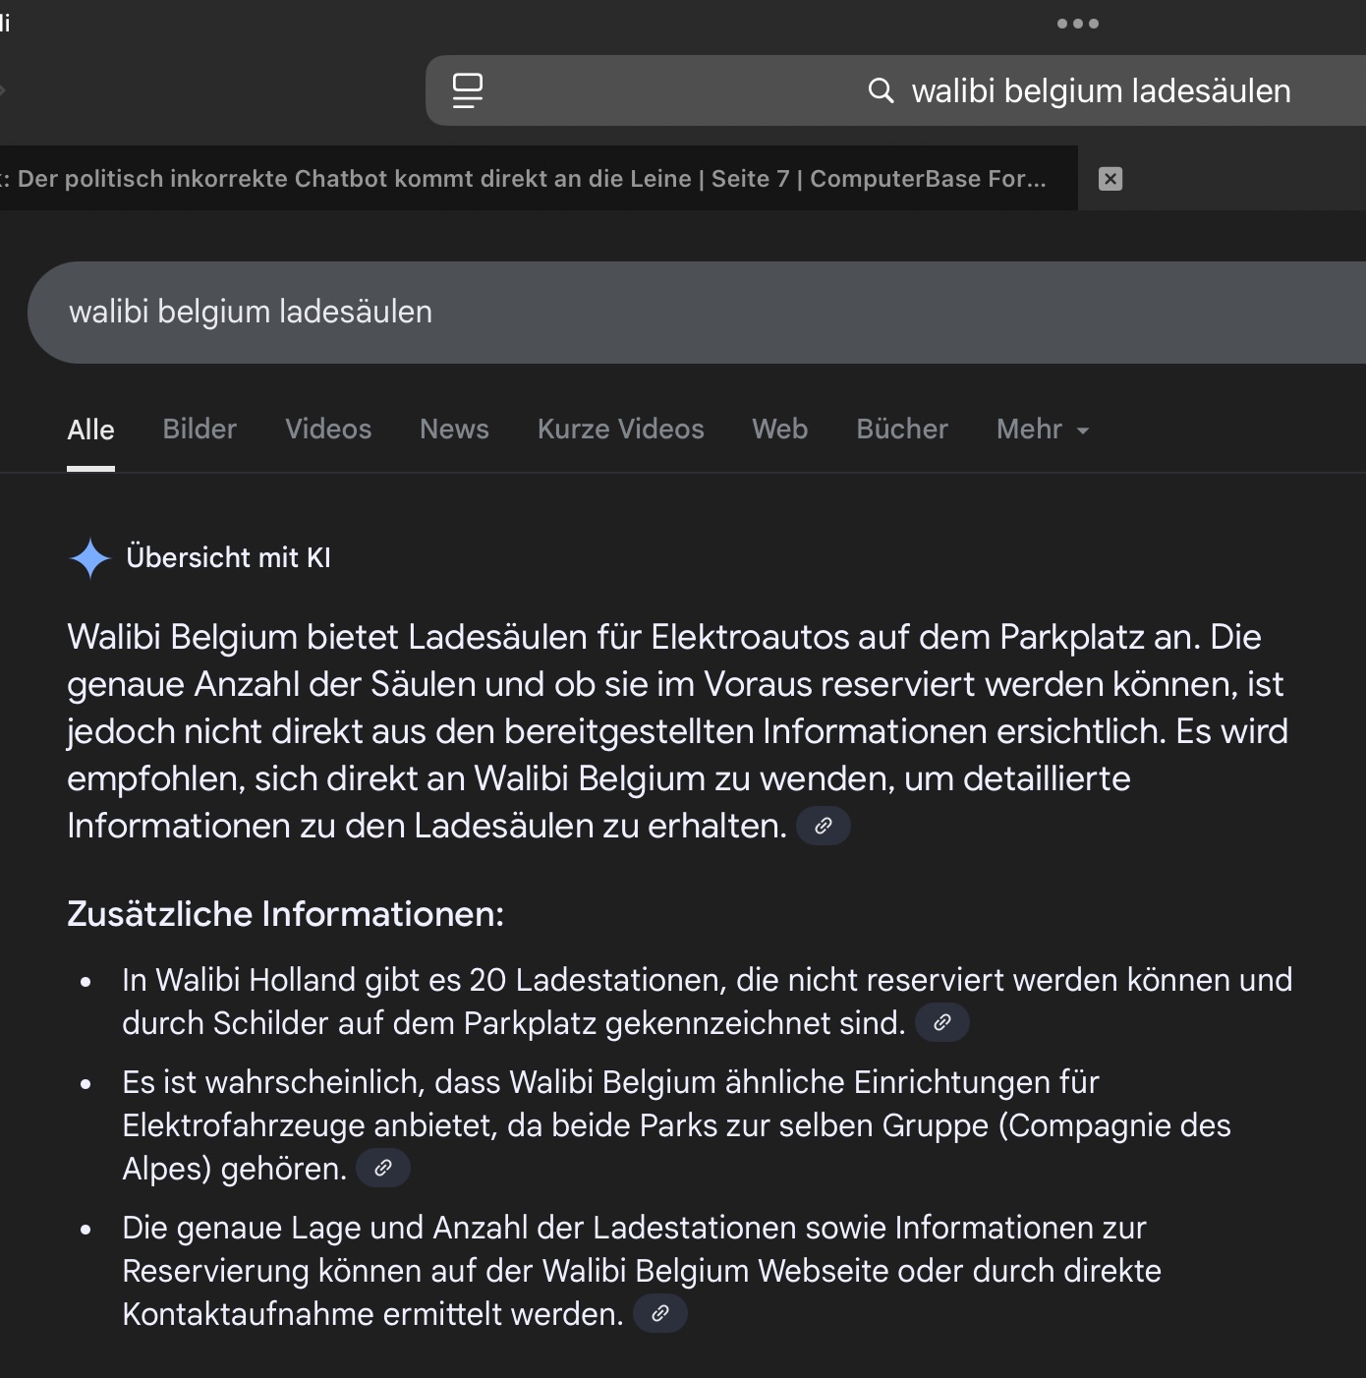Open source link after 'gekennzeichnet sind.'
Screen dimensions: 1366x1378
click(942, 1022)
